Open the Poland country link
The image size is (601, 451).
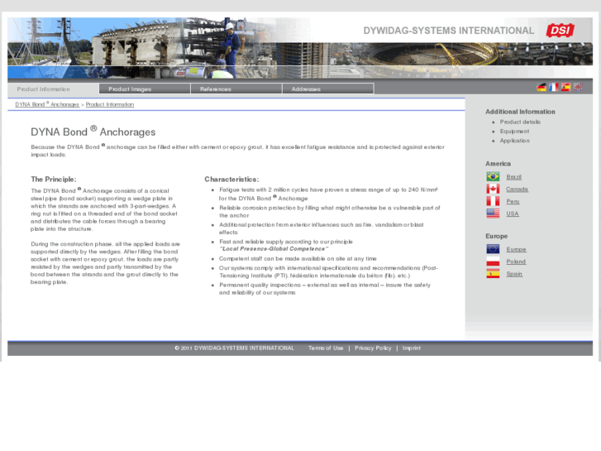516,261
